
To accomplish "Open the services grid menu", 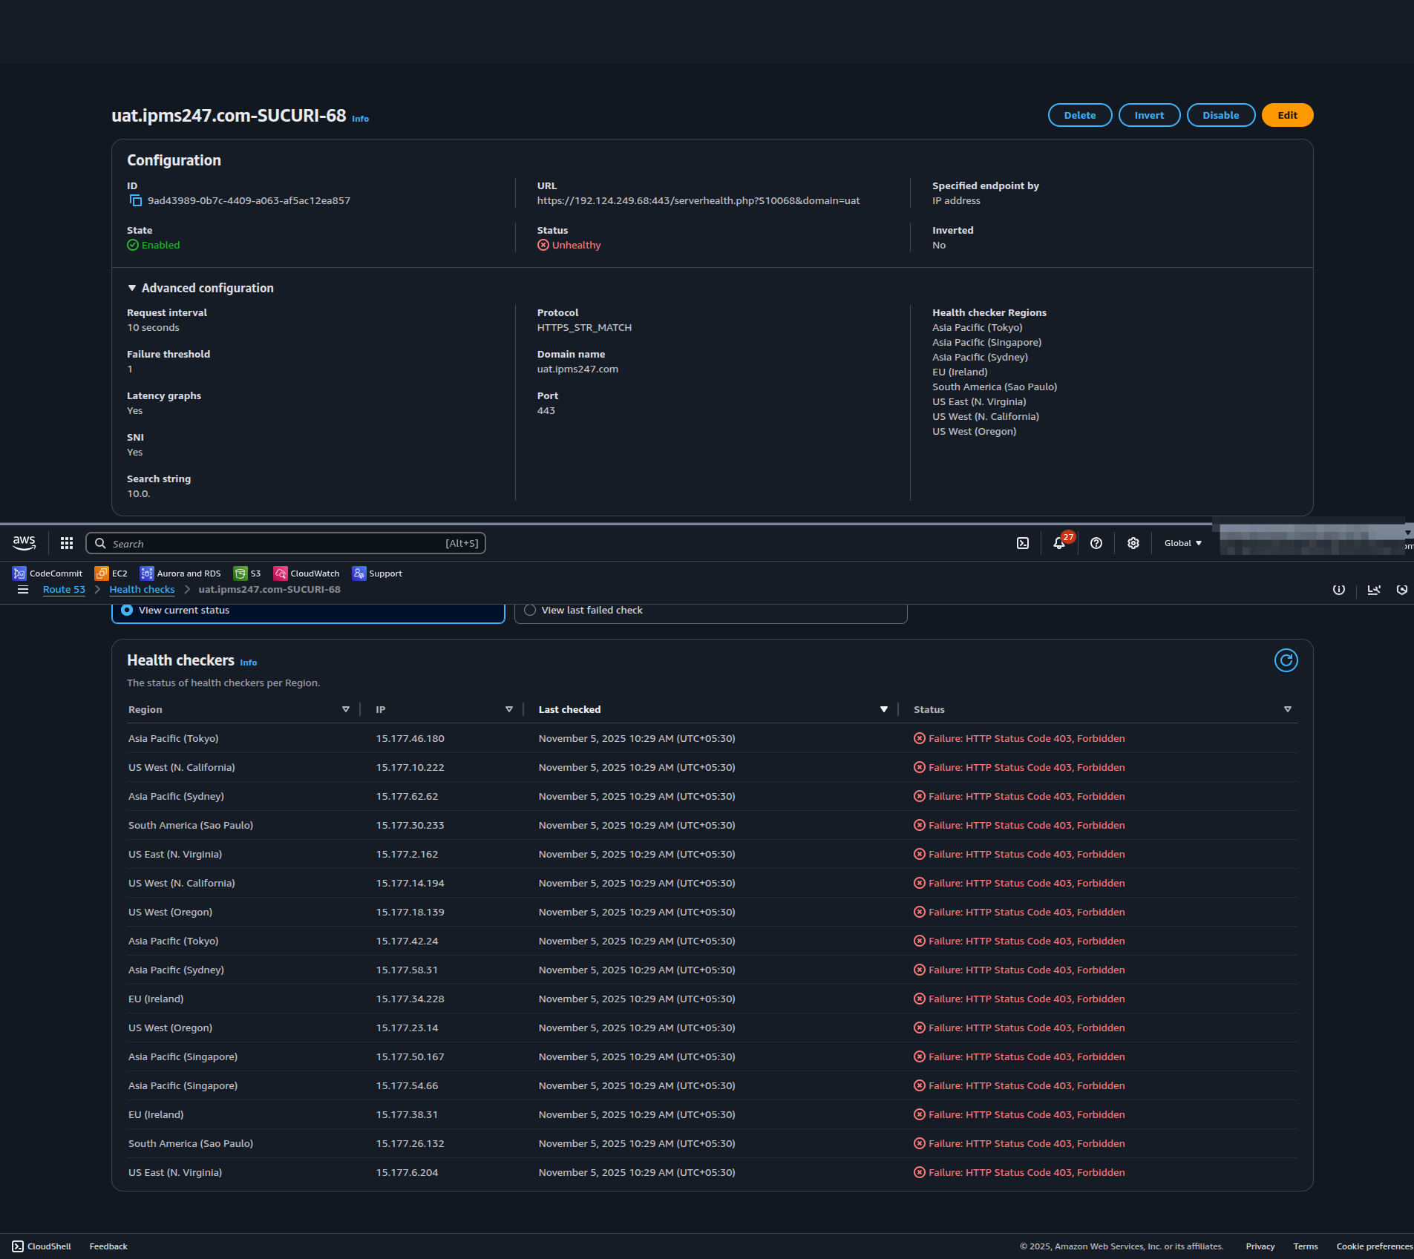I will pos(67,543).
